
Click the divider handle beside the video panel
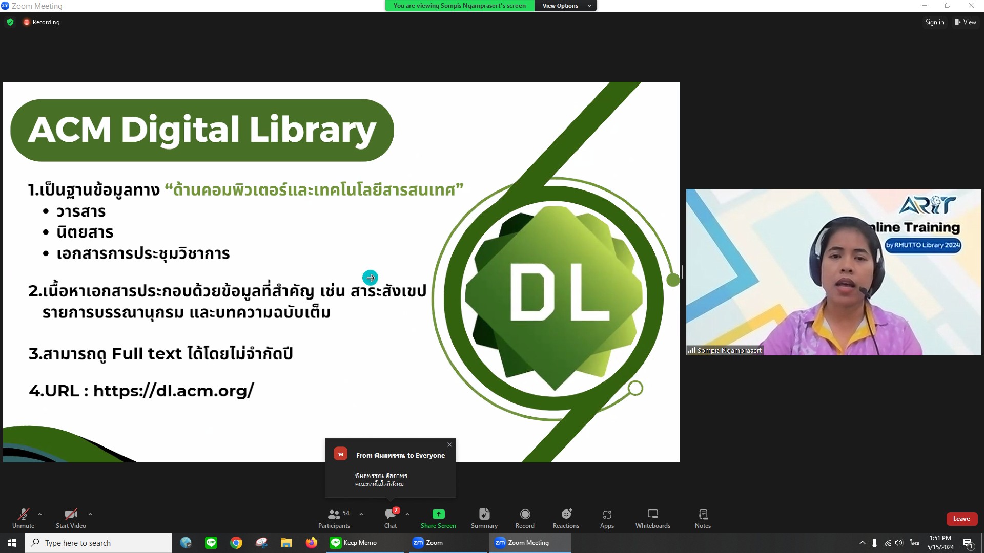[x=683, y=272]
